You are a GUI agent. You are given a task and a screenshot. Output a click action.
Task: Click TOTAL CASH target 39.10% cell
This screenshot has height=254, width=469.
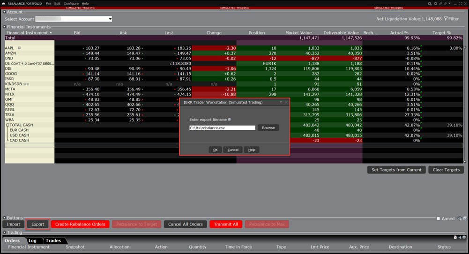pos(443,125)
